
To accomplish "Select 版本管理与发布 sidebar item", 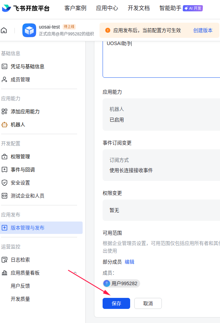I will [x=41, y=228].
